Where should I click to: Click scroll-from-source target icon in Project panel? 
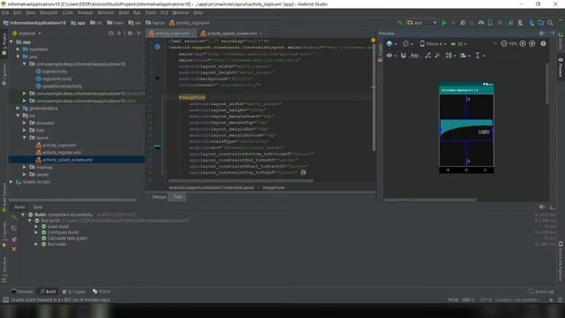click(x=111, y=34)
